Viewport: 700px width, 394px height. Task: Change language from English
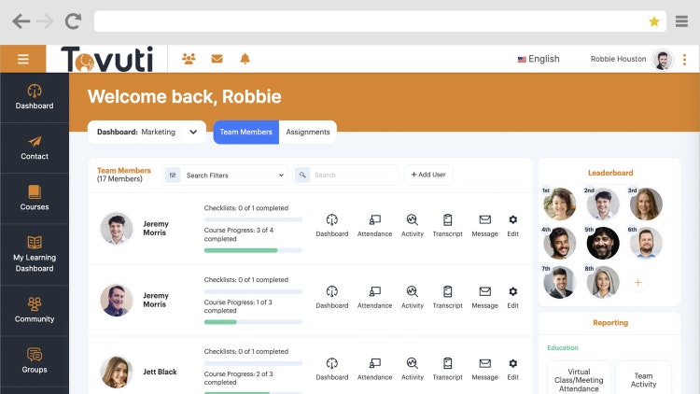tap(539, 59)
